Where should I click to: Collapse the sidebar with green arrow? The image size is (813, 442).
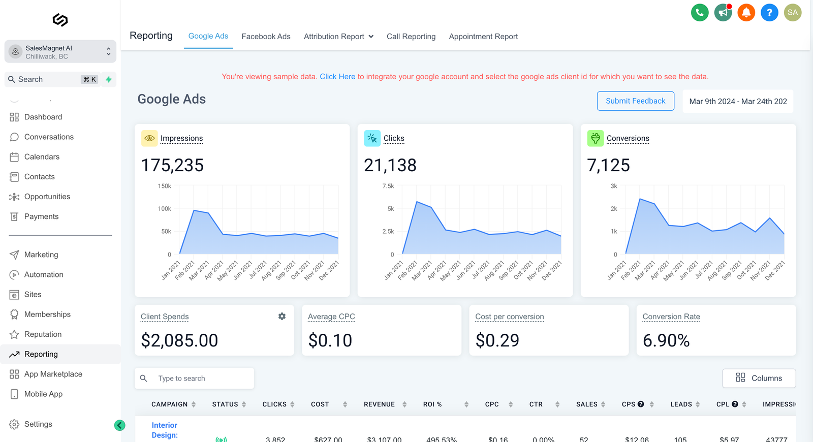tap(120, 425)
